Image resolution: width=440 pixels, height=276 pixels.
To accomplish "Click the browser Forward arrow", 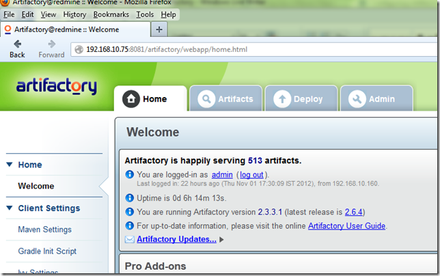I will point(51,44).
